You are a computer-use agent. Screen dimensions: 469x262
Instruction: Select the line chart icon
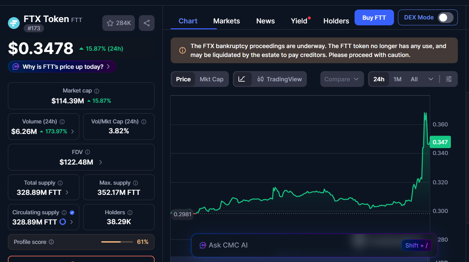pos(242,79)
